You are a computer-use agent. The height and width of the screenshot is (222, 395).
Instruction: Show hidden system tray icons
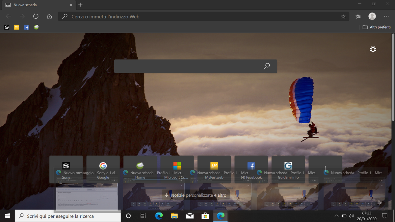click(336, 216)
